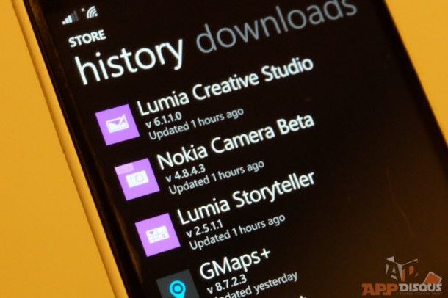448x298 pixels.
Task: Select version v 6.1.1.0 text
Action: coord(164,120)
